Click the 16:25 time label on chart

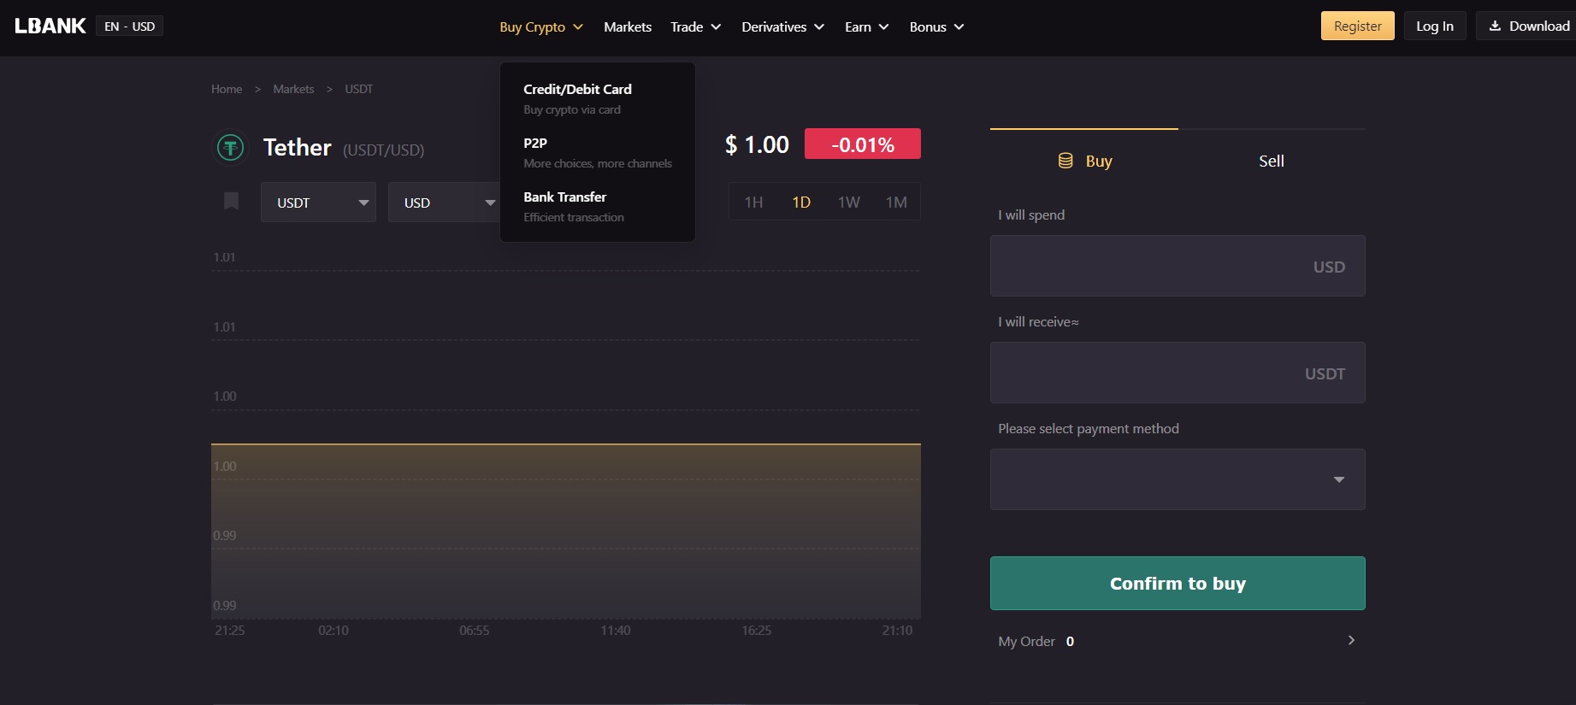tap(757, 631)
